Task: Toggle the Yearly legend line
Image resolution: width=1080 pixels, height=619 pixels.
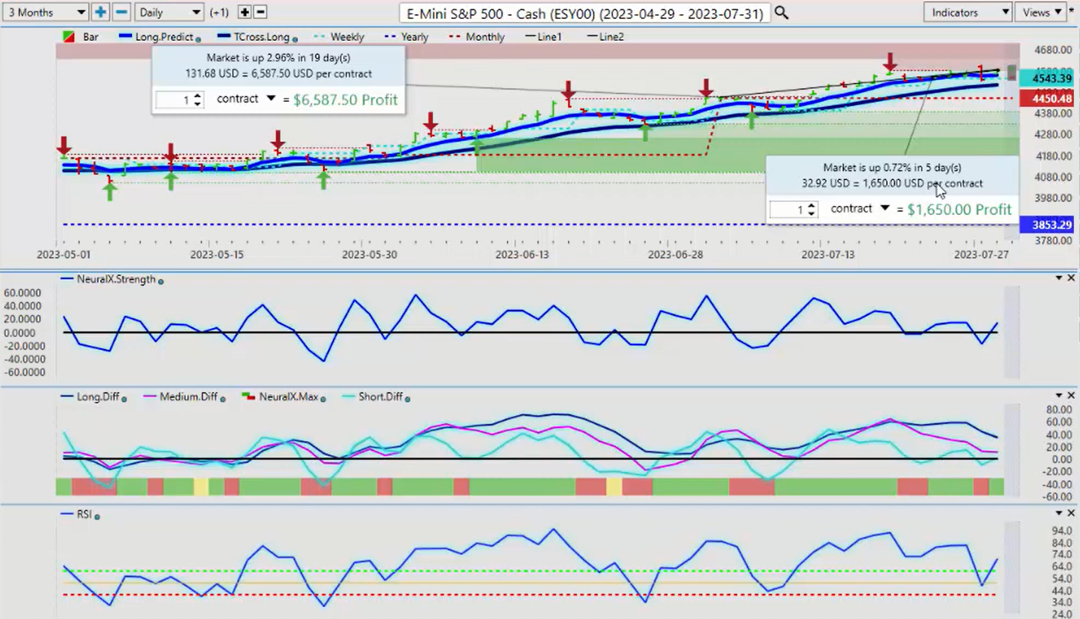Action: 407,37
